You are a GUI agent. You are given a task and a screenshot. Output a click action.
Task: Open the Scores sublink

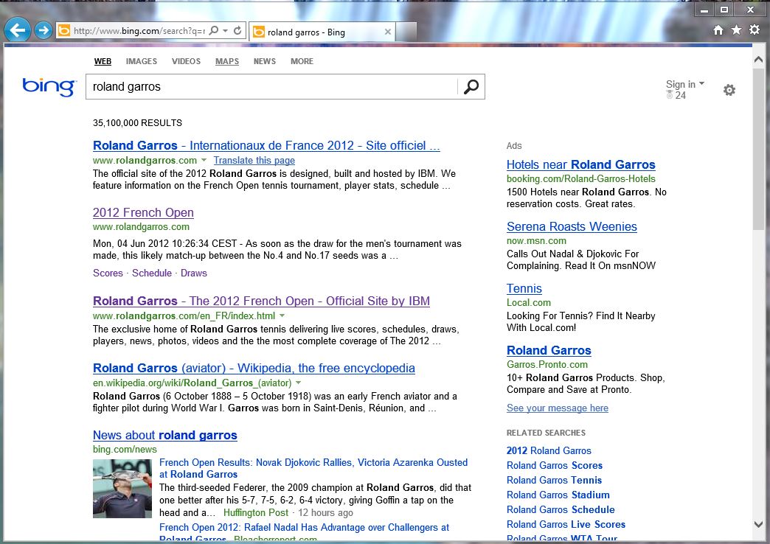[x=108, y=273]
